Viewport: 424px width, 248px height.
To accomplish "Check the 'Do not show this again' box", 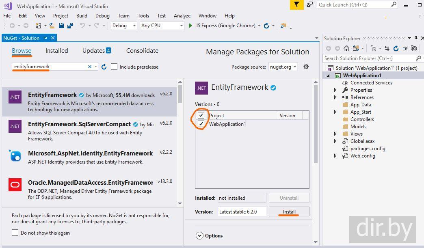I will click(x=15, y=233).
